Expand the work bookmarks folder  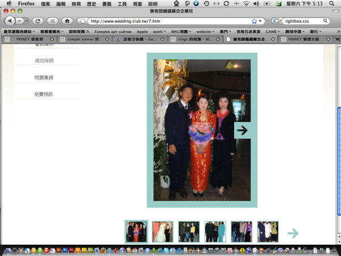(159, 31)
